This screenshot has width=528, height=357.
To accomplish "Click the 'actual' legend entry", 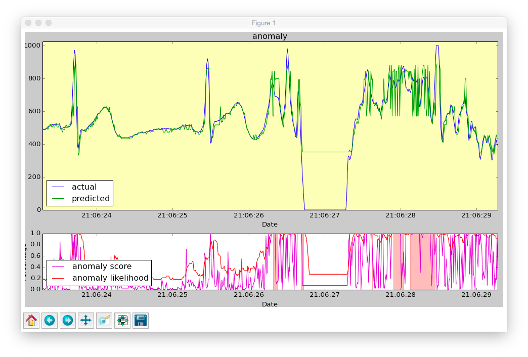I will click(x=84, y=187).
